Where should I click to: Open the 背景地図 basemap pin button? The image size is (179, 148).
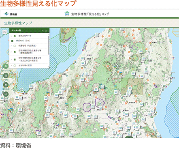coord(6,85)
